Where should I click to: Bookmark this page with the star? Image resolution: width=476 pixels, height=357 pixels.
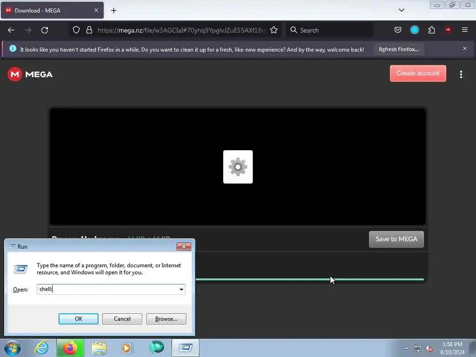click(274, 30)
